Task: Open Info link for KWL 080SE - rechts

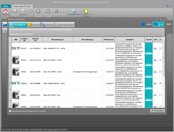Action: (155, 72)
